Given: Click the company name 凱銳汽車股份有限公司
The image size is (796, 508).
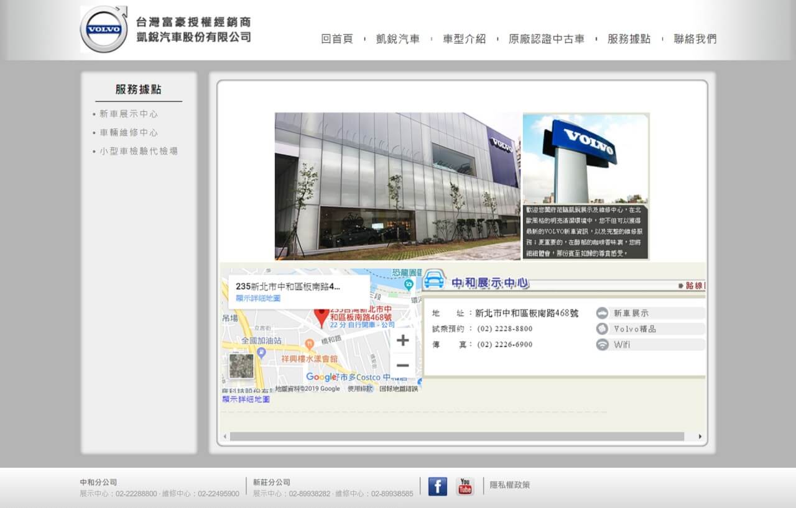Looking at the screenshot, I should (193, 37).
